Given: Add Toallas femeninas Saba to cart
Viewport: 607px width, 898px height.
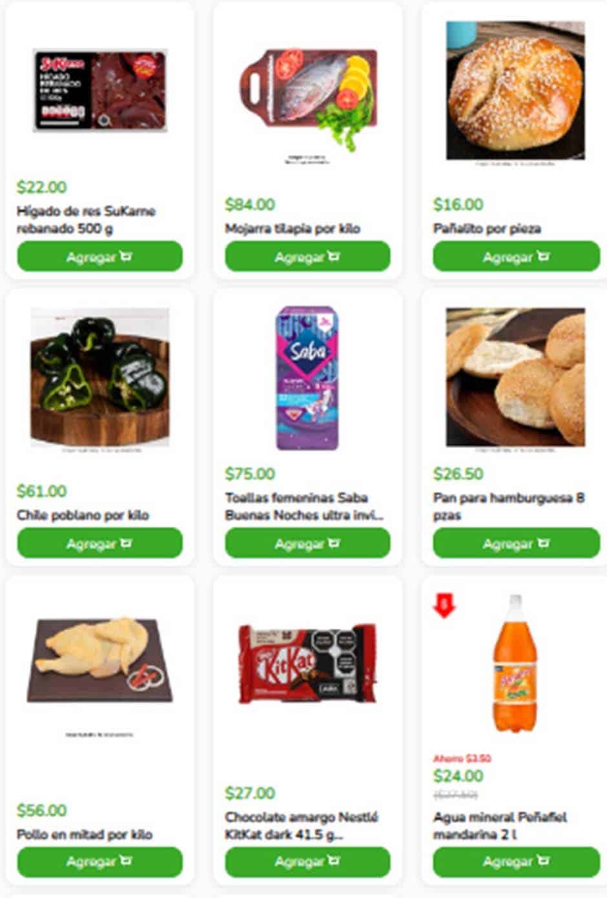Looking at the screenshot, I should [x=307, y=543].
